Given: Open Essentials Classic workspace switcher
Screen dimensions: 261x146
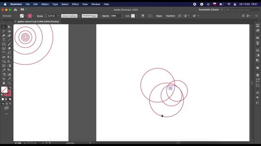Looking at the screenshot, I should click(x=210, y=10).
